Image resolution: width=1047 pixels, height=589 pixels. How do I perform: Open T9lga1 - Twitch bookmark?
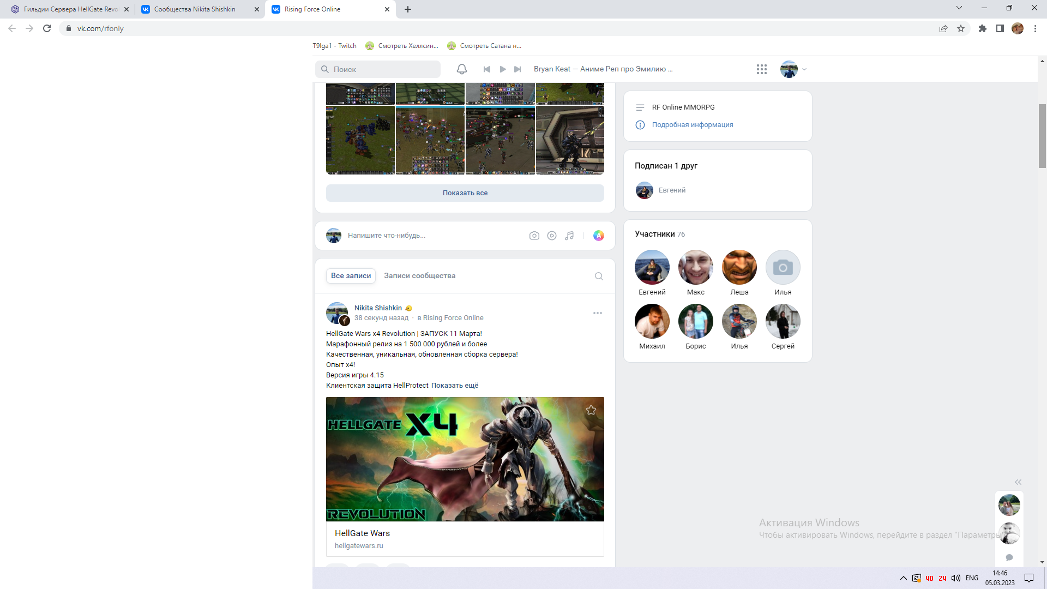click(x=334, y=46)
